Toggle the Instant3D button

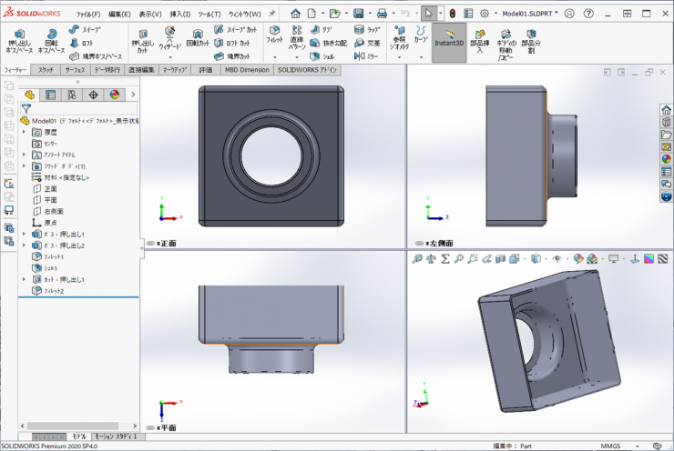coord(448,42)
